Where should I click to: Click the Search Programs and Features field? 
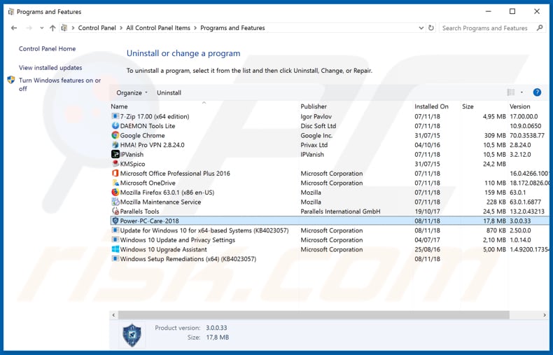point(486,28)
